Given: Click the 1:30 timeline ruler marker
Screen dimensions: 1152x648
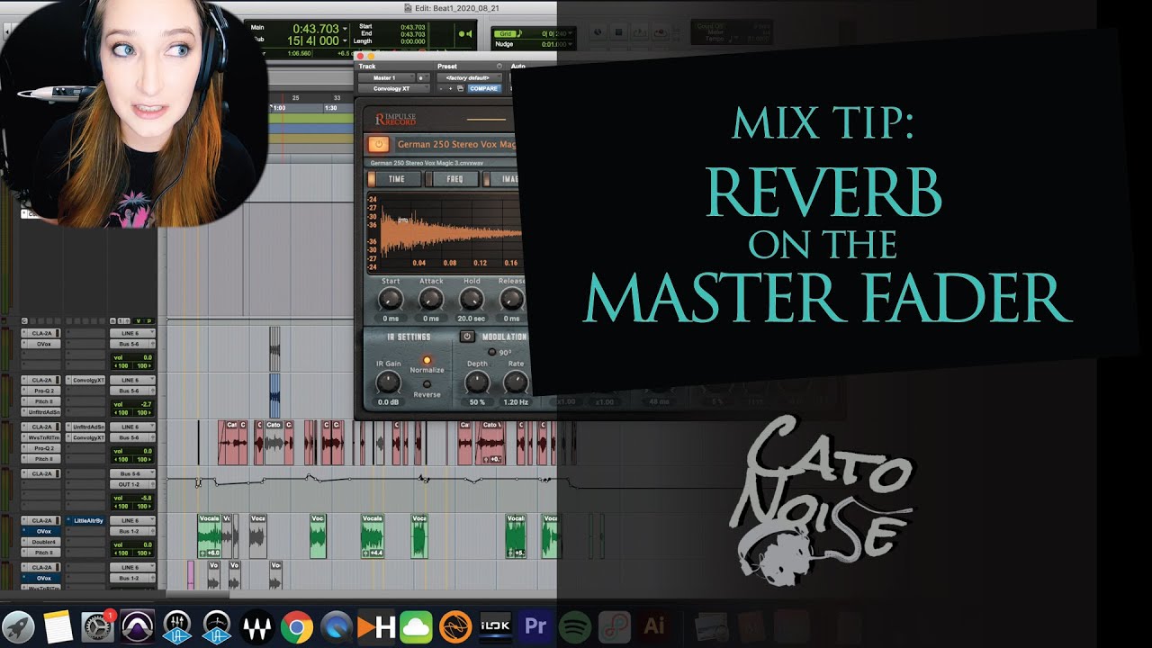Looking at the screenshot, I should pyautogui.click(x=330, y=107).
